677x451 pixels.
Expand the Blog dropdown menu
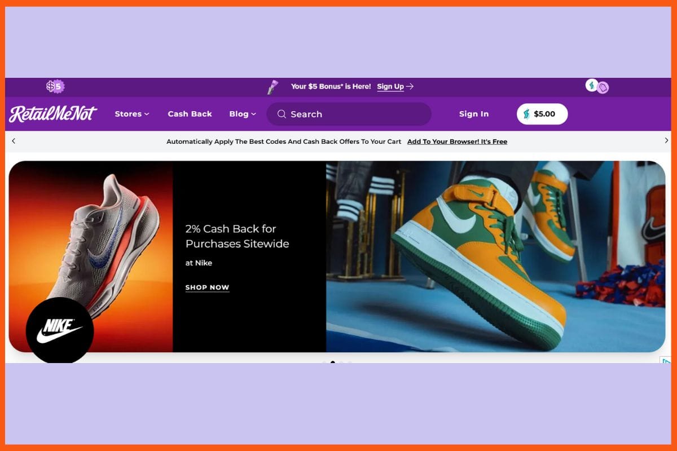coord(243,114)
